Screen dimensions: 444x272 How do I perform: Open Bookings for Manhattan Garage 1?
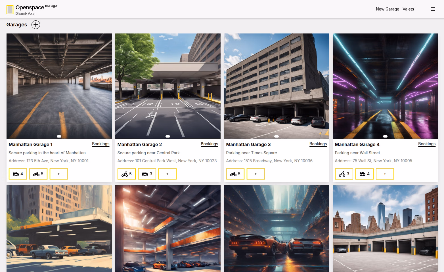click(x=100, y=144)
